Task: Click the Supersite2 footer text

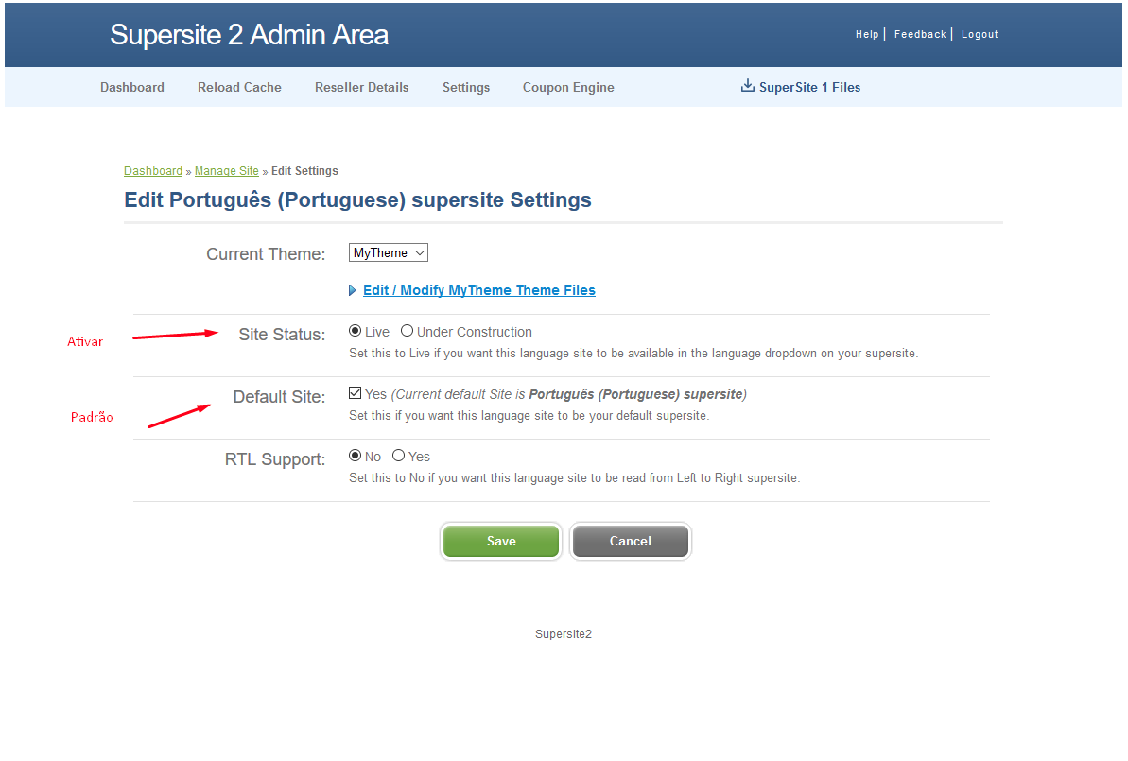Action: (x=564, y=633)
